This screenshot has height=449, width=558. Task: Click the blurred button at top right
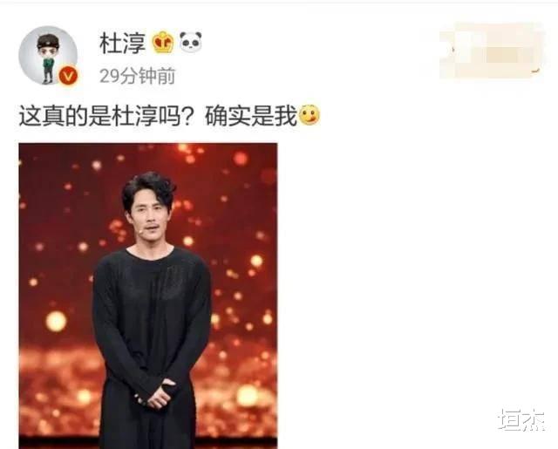pyautogui.click(x=492, y=51)
